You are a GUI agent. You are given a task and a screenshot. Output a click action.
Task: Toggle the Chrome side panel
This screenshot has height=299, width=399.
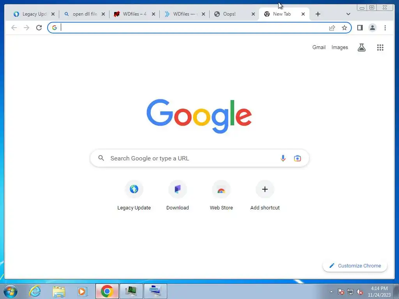360,28
